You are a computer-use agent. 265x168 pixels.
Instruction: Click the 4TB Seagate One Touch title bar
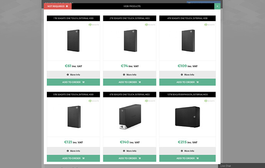[x=187, y=18]
